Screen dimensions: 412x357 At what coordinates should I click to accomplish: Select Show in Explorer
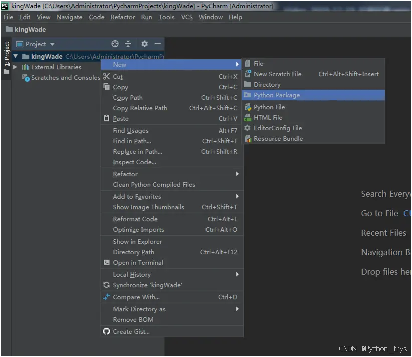click(172, 241)
